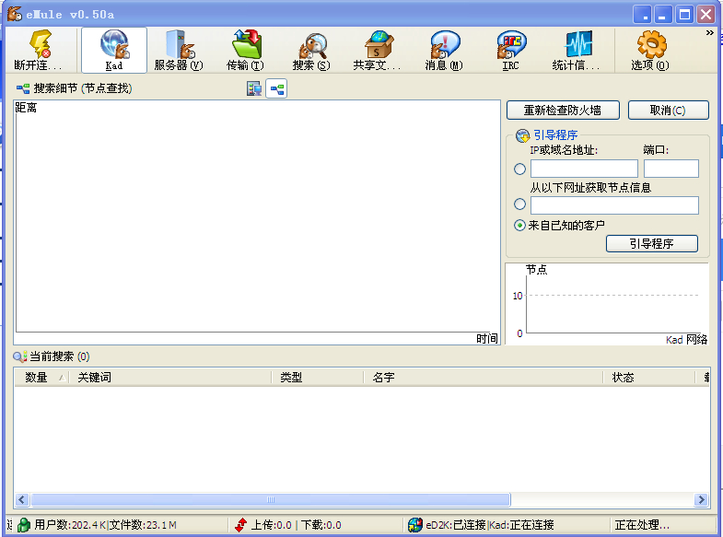Click the Current Searches (当前搜索) magnifier icon
Image resolution: width=723 pixels, height=537 pixels.
pyautogui.click(x=20, y=356)
